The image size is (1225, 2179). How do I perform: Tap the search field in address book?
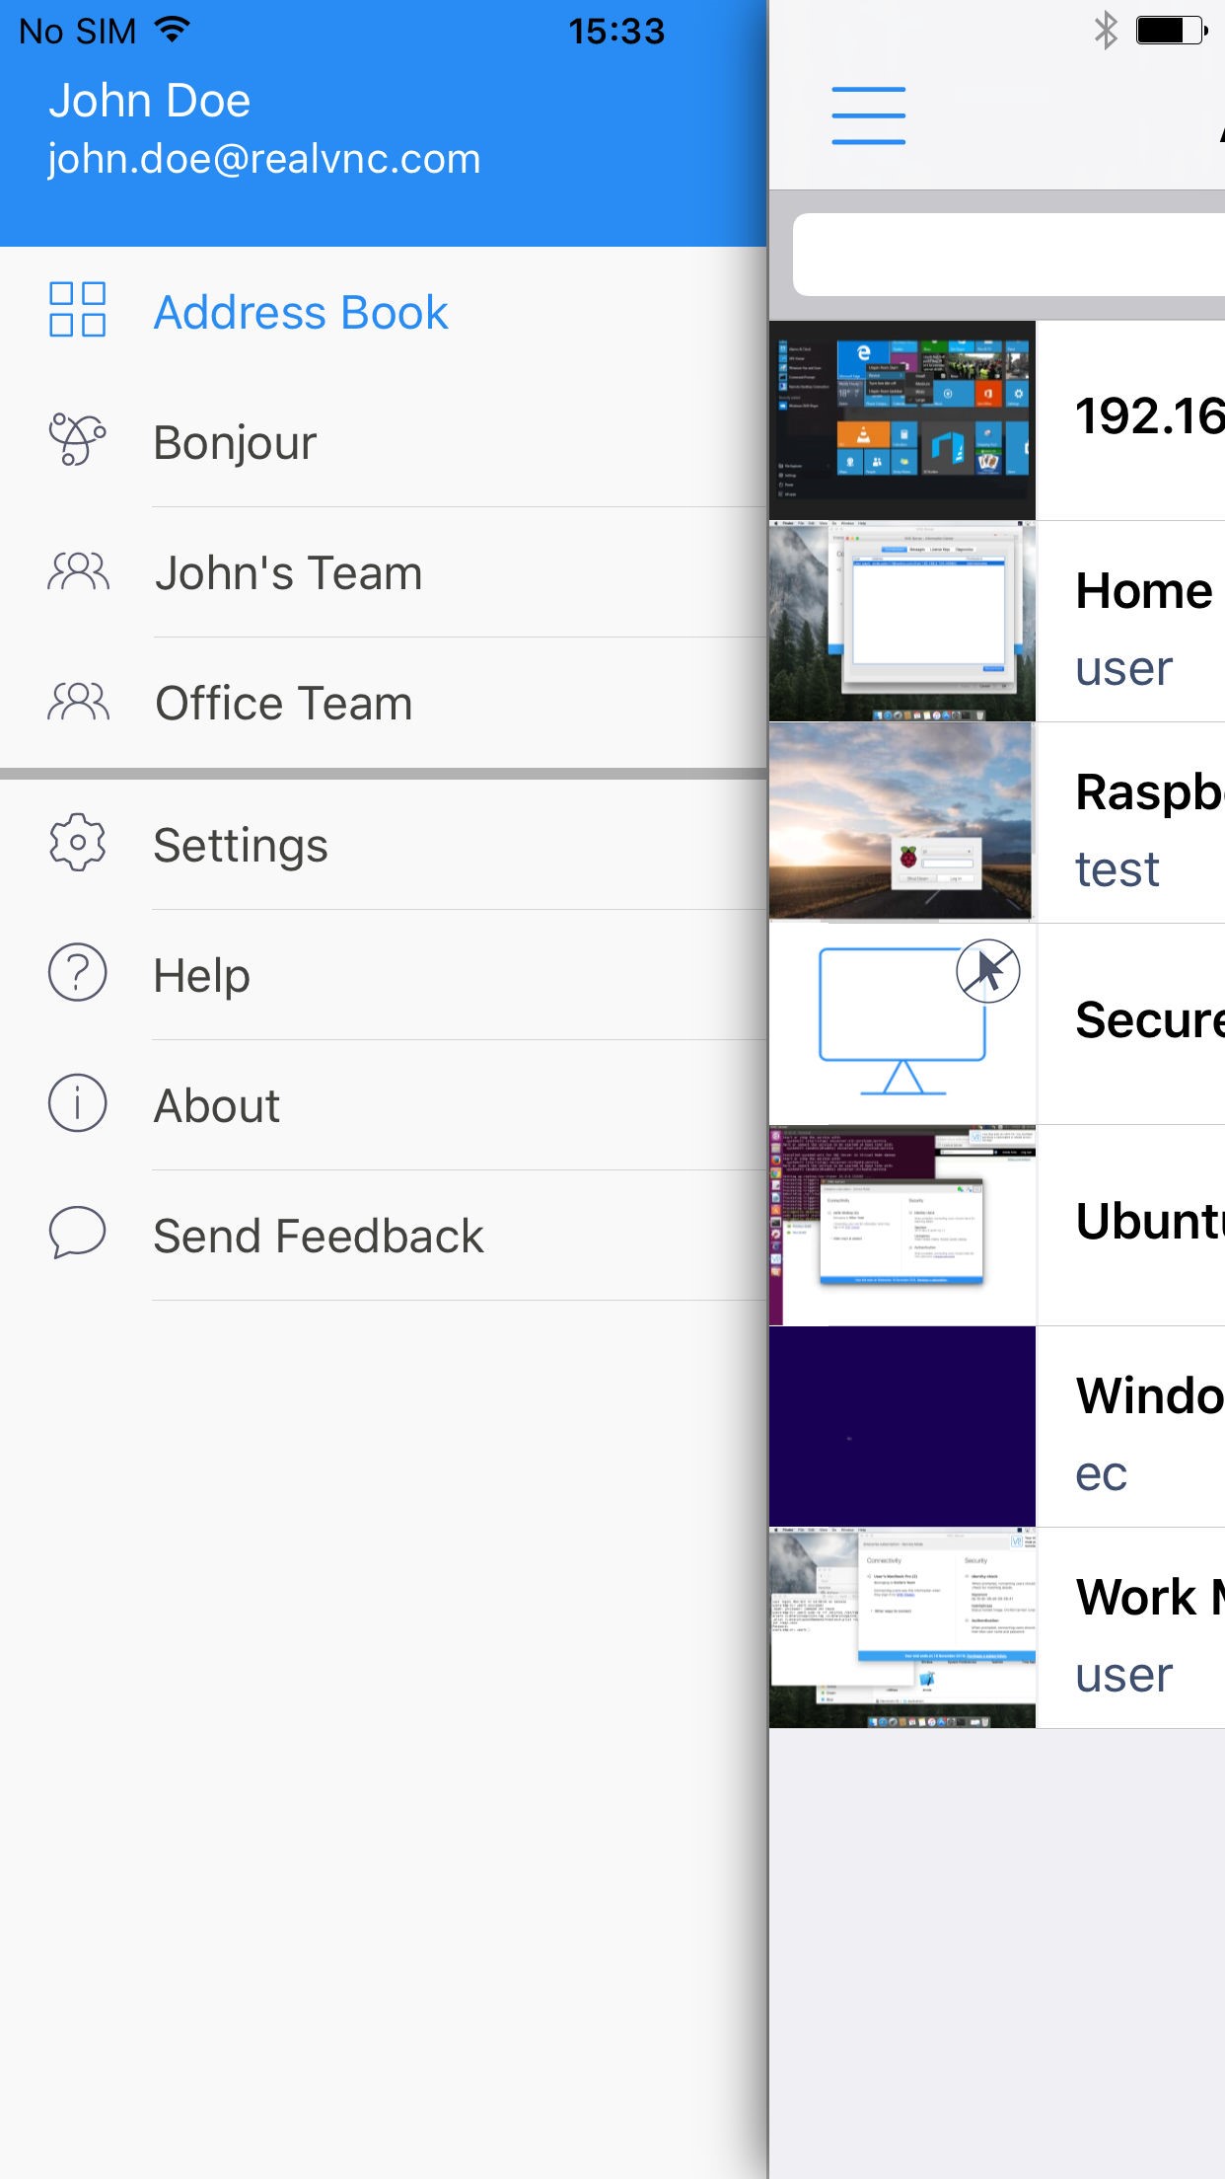[1009, 255]
